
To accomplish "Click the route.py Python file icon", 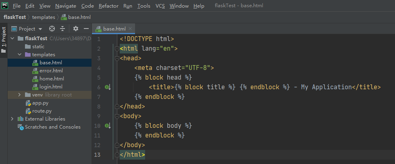I will coord(28,111).
